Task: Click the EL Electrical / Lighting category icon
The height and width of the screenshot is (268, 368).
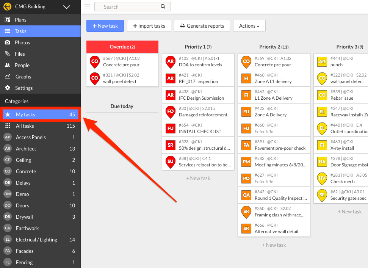Action: click(x=8, y=240)
